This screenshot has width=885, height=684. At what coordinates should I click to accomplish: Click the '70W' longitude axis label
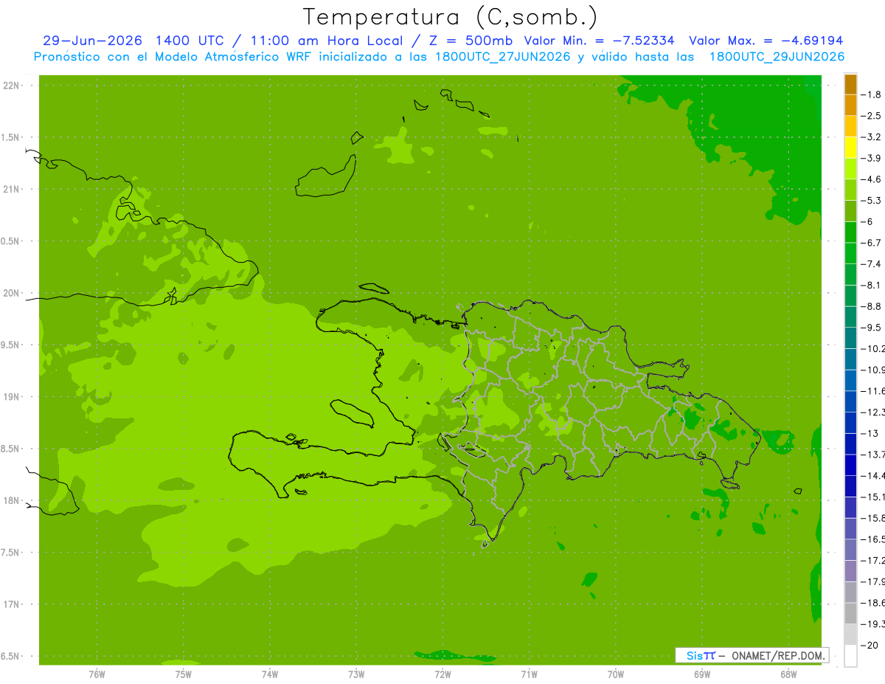[616, 674]
